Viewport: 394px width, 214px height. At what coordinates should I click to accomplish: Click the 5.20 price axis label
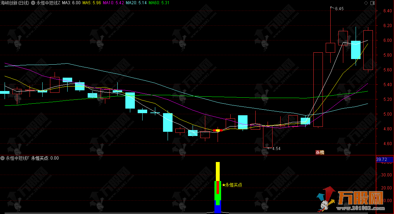(387, 99)
